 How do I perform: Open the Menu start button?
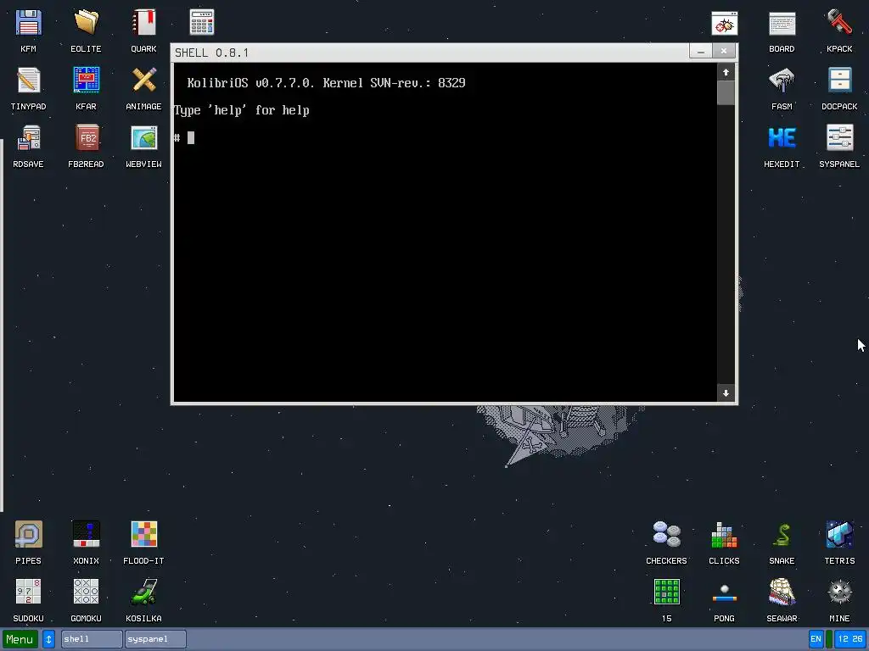[20, 639]
